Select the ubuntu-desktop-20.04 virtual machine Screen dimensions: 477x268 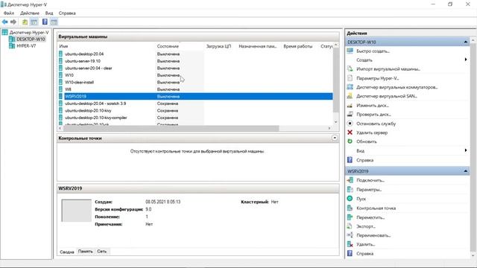tap(195, 54)
